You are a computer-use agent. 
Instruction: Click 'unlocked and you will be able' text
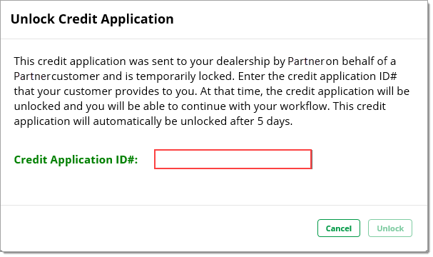point(90,106)
